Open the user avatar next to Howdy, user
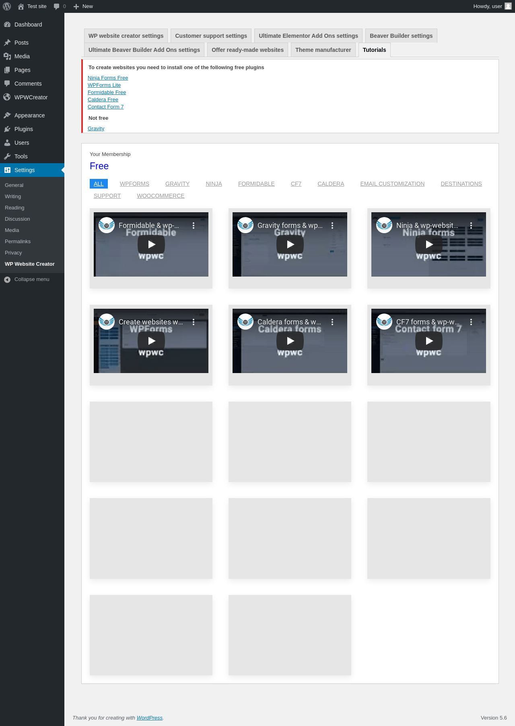 (508, 6)
